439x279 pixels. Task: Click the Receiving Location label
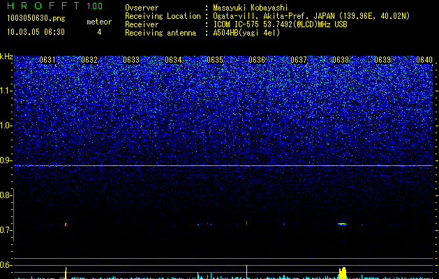[x=163, y=16]
